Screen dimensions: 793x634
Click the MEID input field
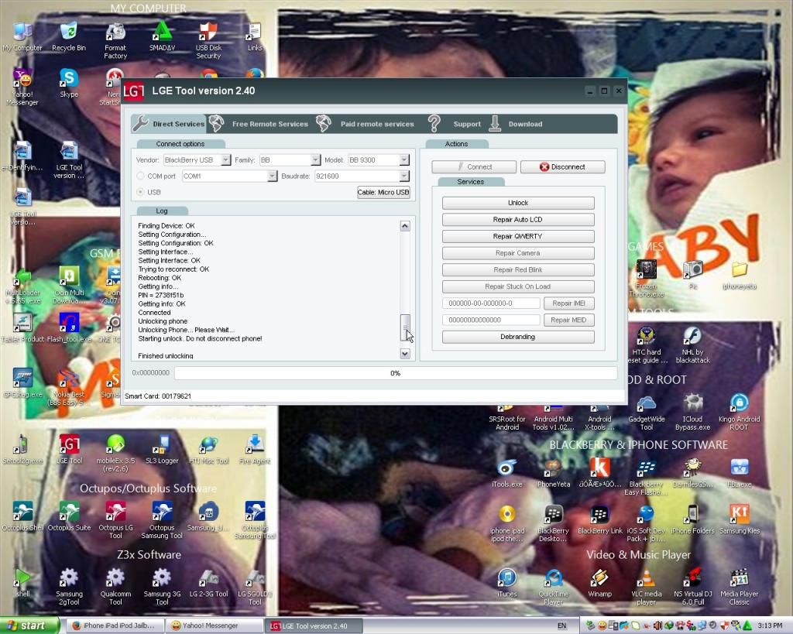tap(491, 320)
